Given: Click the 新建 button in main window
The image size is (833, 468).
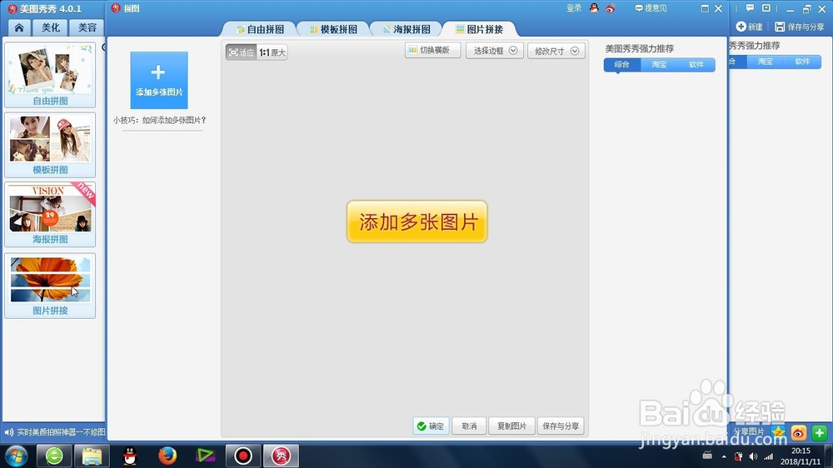Looking at the screenshot, I should [749, 27].
